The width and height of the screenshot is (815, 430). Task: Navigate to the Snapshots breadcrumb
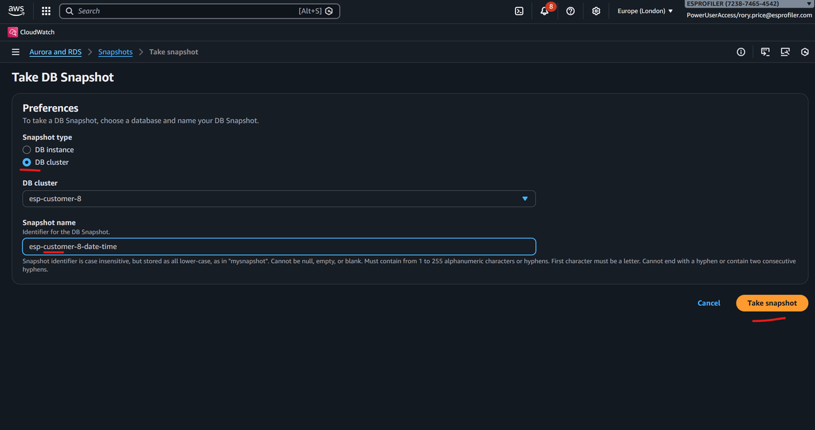click(115, 52)
